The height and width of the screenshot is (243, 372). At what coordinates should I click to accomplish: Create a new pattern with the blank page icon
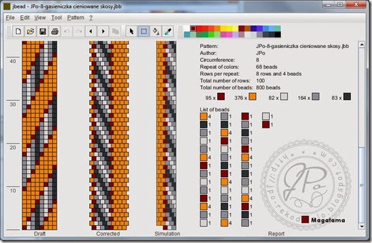(18, 31)
